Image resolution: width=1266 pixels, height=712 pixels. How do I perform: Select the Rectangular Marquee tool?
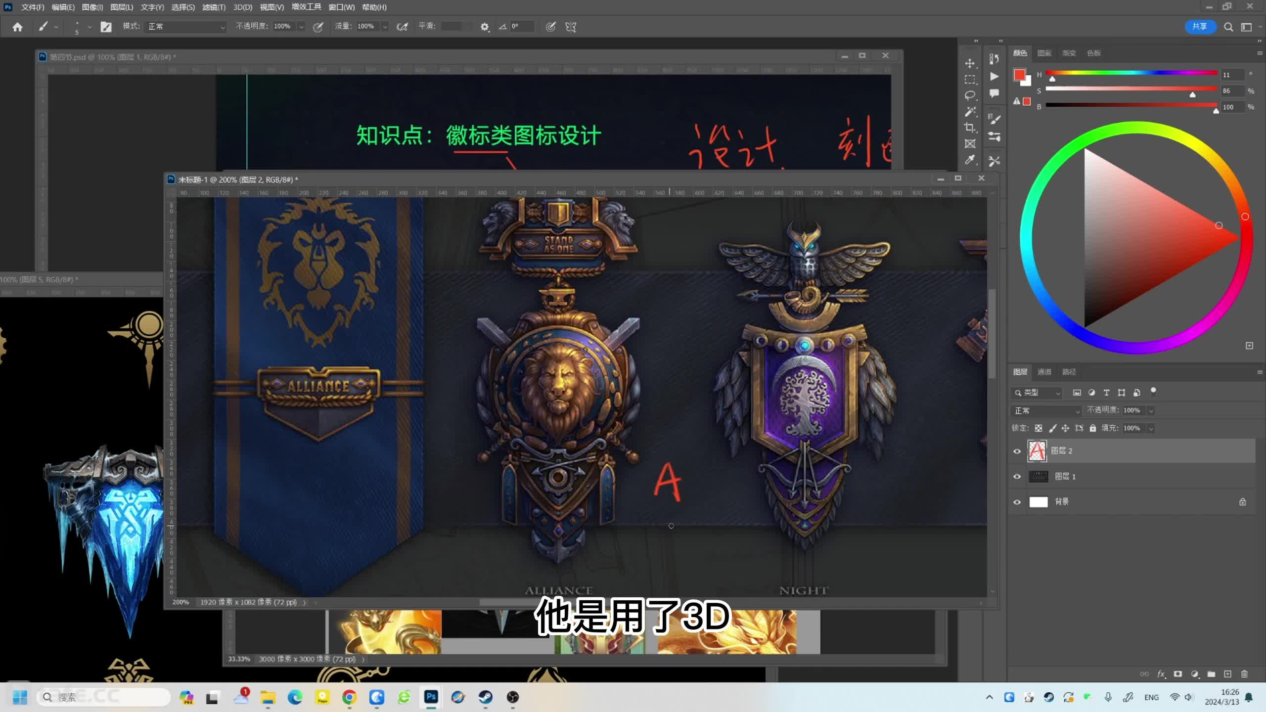click(x=970, y=80)
